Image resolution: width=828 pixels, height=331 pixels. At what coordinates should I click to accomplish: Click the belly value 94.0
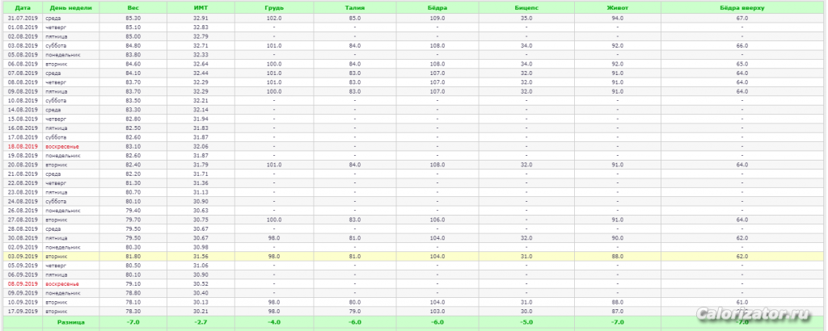tap(617, 18)
